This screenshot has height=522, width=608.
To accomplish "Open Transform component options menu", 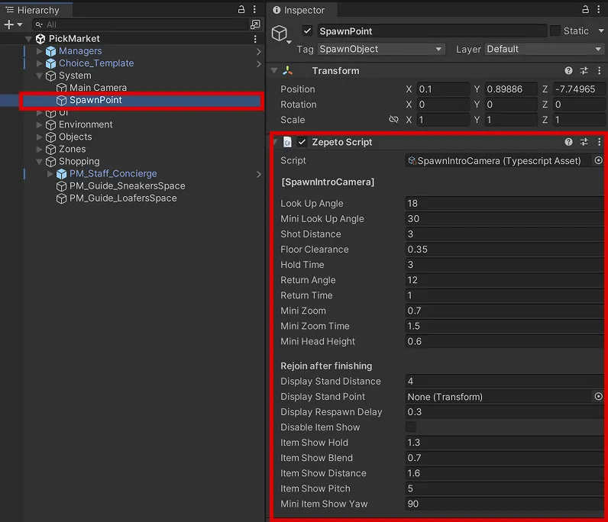I will point(599,70).
